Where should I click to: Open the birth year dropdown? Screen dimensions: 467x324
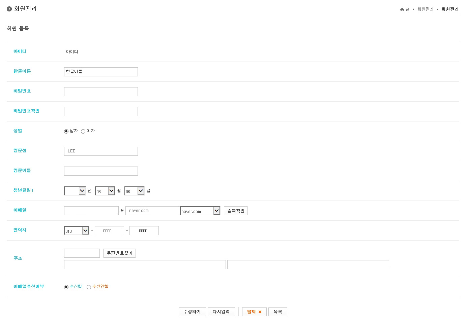pos(75,191)
